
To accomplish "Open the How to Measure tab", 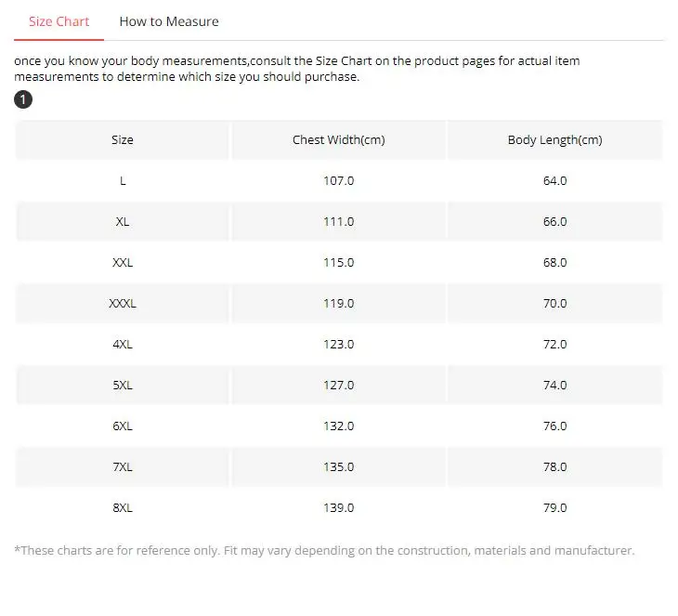I will click(169, 21).
